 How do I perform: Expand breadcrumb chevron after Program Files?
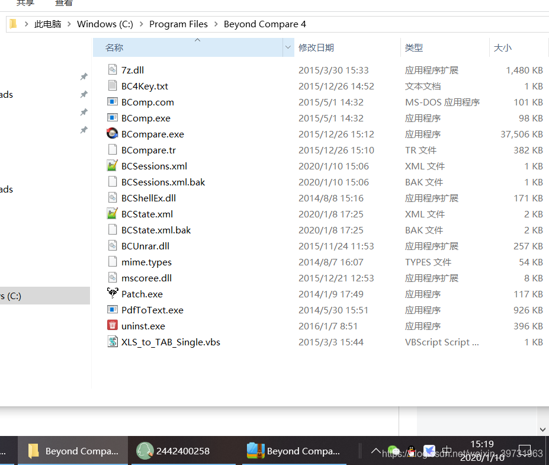pos(216,24)
